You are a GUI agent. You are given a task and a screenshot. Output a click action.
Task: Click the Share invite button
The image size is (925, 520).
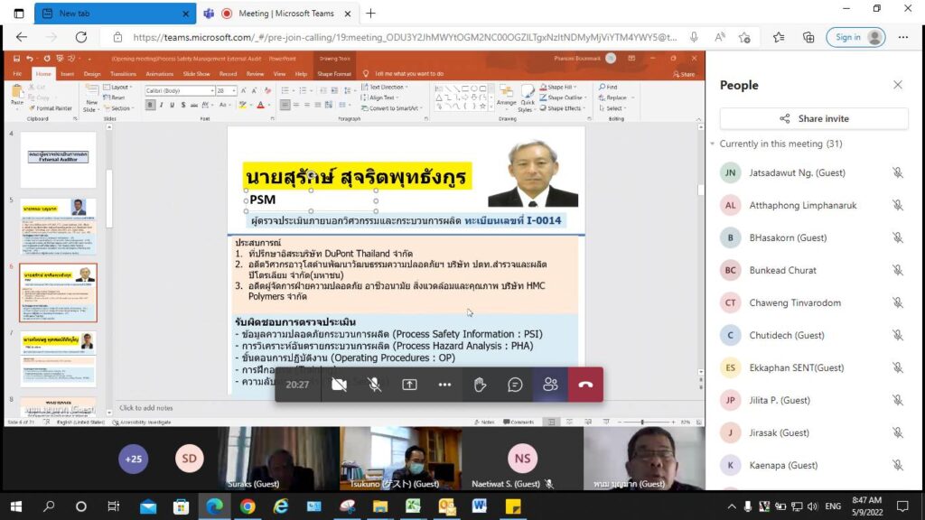(814, 118)
